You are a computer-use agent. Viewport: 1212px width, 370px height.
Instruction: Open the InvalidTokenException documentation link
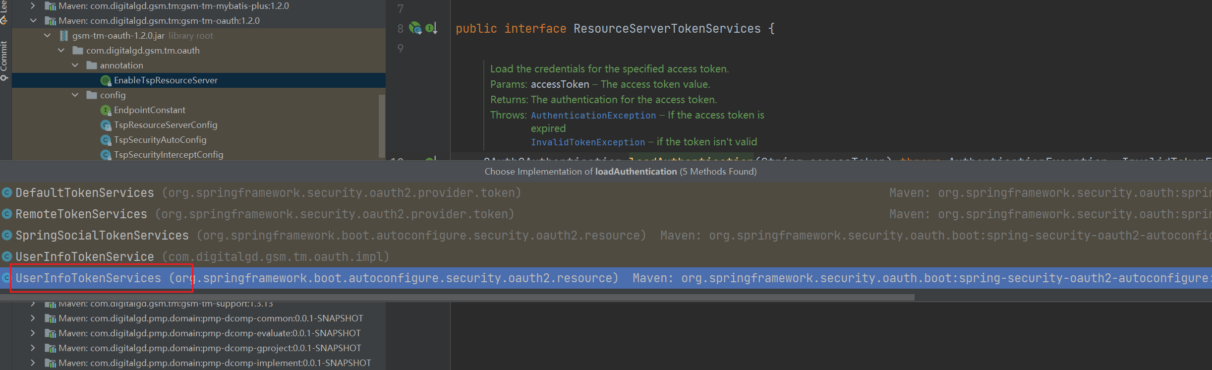click(x=587, y=142)
